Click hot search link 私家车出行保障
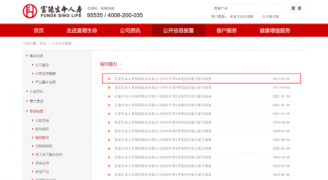This screenshot has height=180, width=328. (241, 17)
